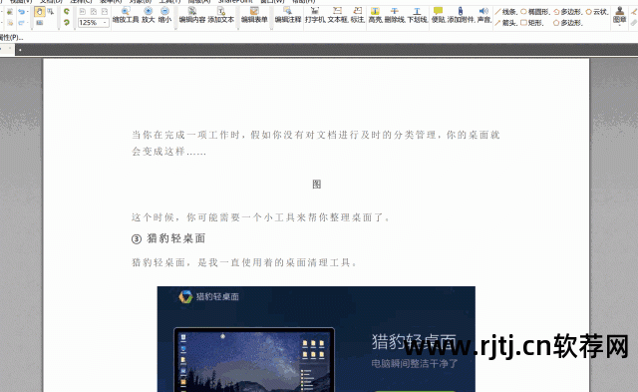Screen dimensions: 638x392
Task: Click the 缩小 zoom out button
Action: [x=164, y=15]
